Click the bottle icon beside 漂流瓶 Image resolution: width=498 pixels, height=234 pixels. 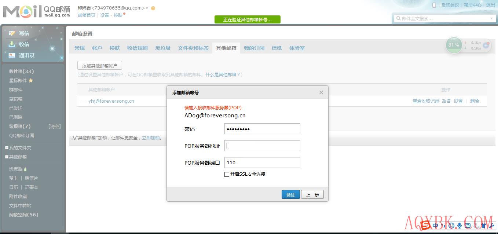[x=25, y=169]
